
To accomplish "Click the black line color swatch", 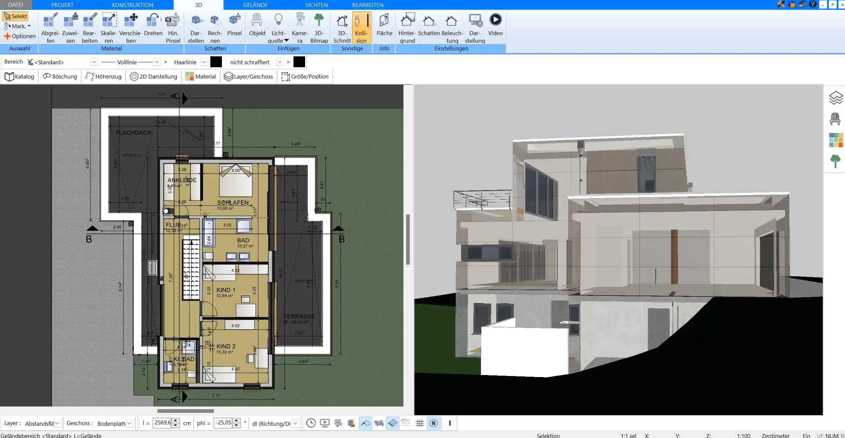I will point(216,62).
